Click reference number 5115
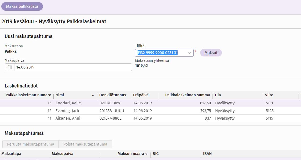Viewport: 301px width, 160px height. (269, 118)
